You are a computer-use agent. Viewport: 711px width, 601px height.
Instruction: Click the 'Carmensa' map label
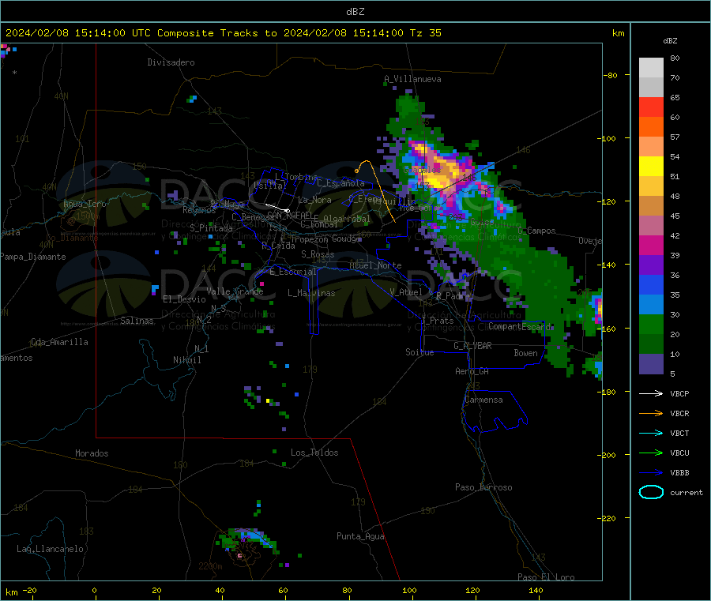click(x=483, y=400)
